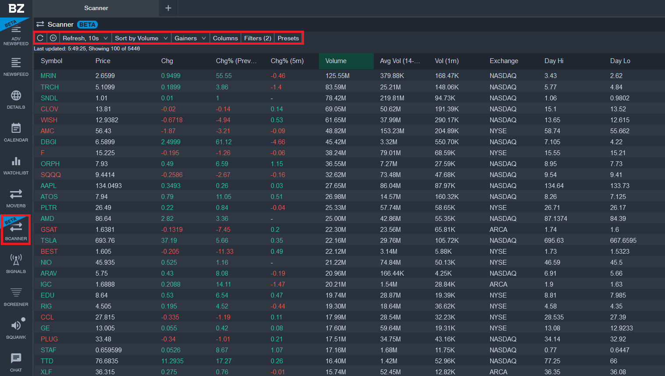665x376 pixels.
Task: Open the AAPL ticker symbol
Action: tap(48, 186)
